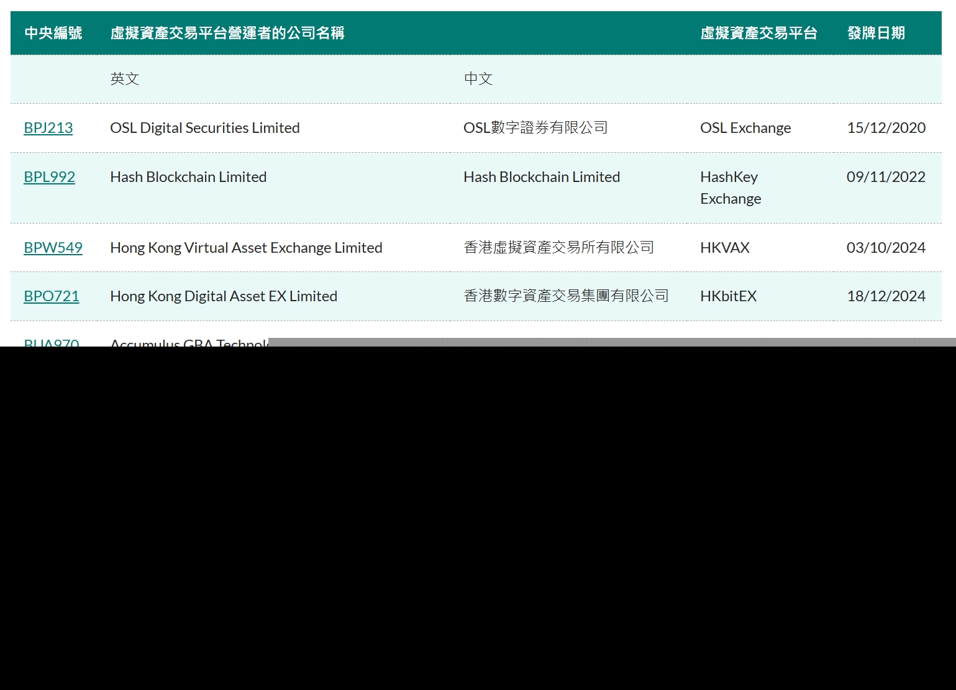956x690 pixels.
Task: Click the 中央編號 column header
Action: point(53,33)
